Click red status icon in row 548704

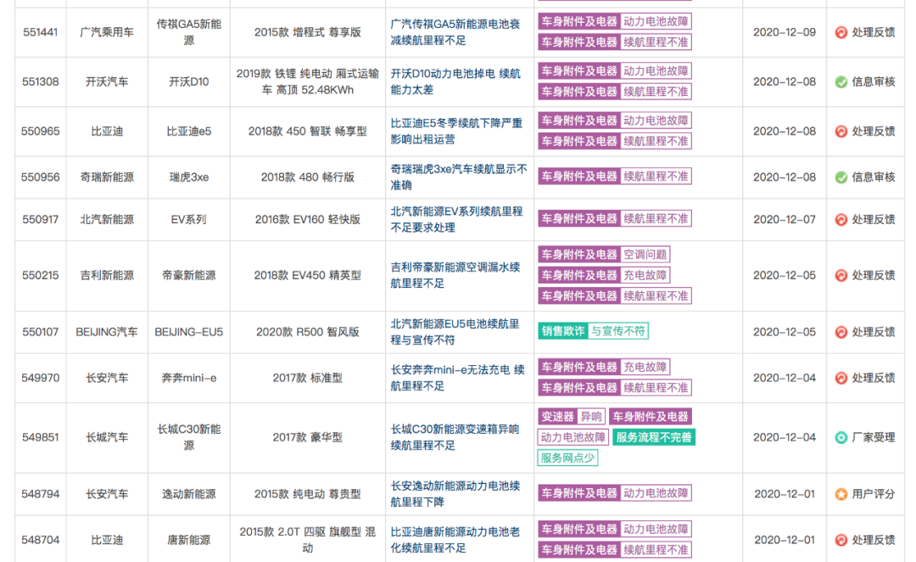(841, 541)
